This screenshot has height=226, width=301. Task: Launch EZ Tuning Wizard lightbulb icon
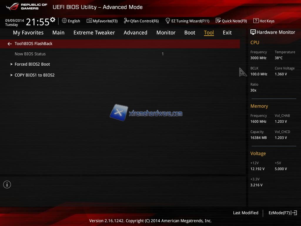(x=168, y=21)
